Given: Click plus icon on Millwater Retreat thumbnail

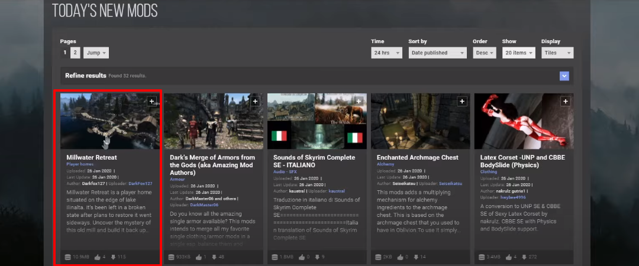Looking at the screenshot, I should (151, 101).
